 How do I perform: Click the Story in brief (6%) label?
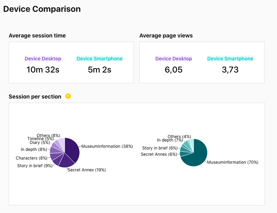160,148
